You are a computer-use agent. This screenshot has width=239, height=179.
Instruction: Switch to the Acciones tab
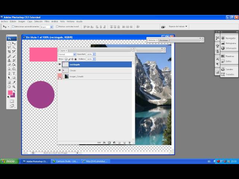164,40
